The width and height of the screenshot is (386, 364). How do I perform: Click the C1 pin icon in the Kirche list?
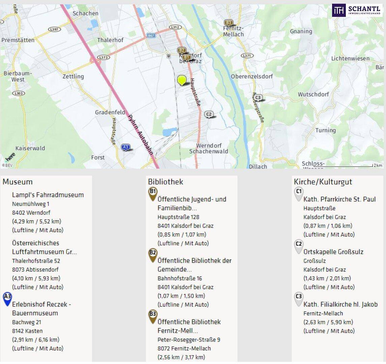click(298, 193)
